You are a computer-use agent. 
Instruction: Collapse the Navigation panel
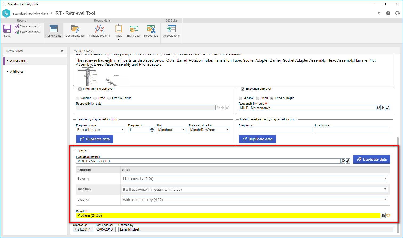click(x=62, y=51)
